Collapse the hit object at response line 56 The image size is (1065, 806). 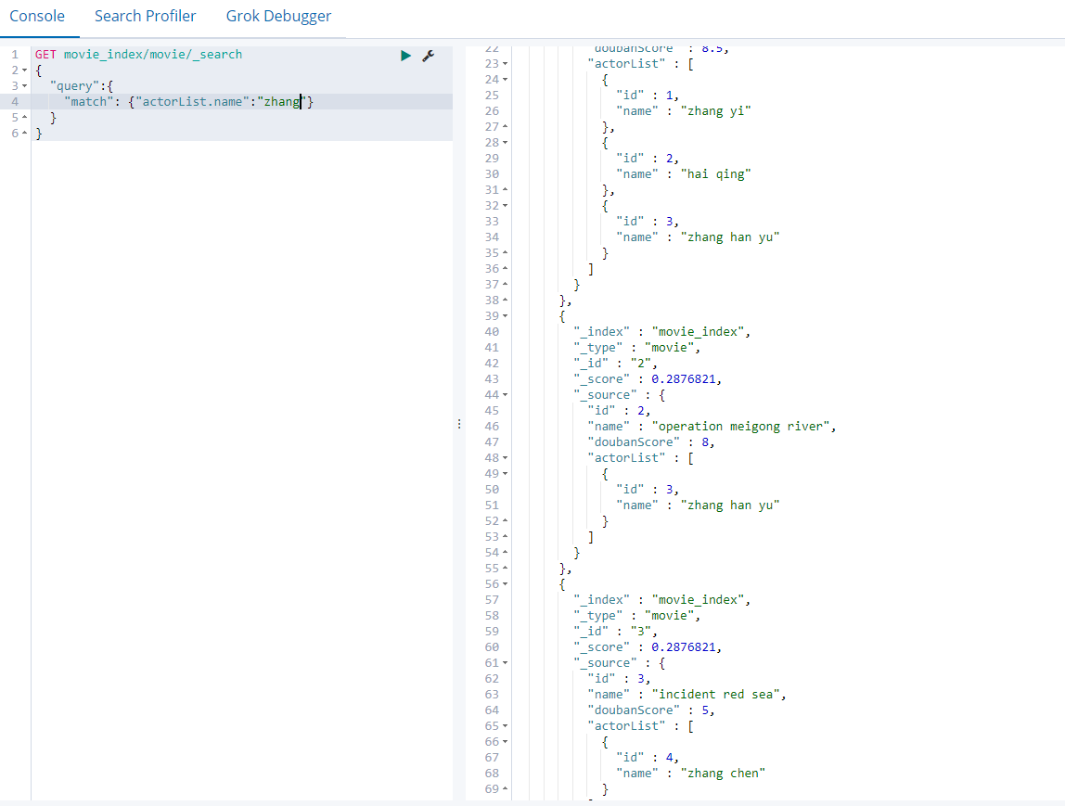tap(506, 584)
